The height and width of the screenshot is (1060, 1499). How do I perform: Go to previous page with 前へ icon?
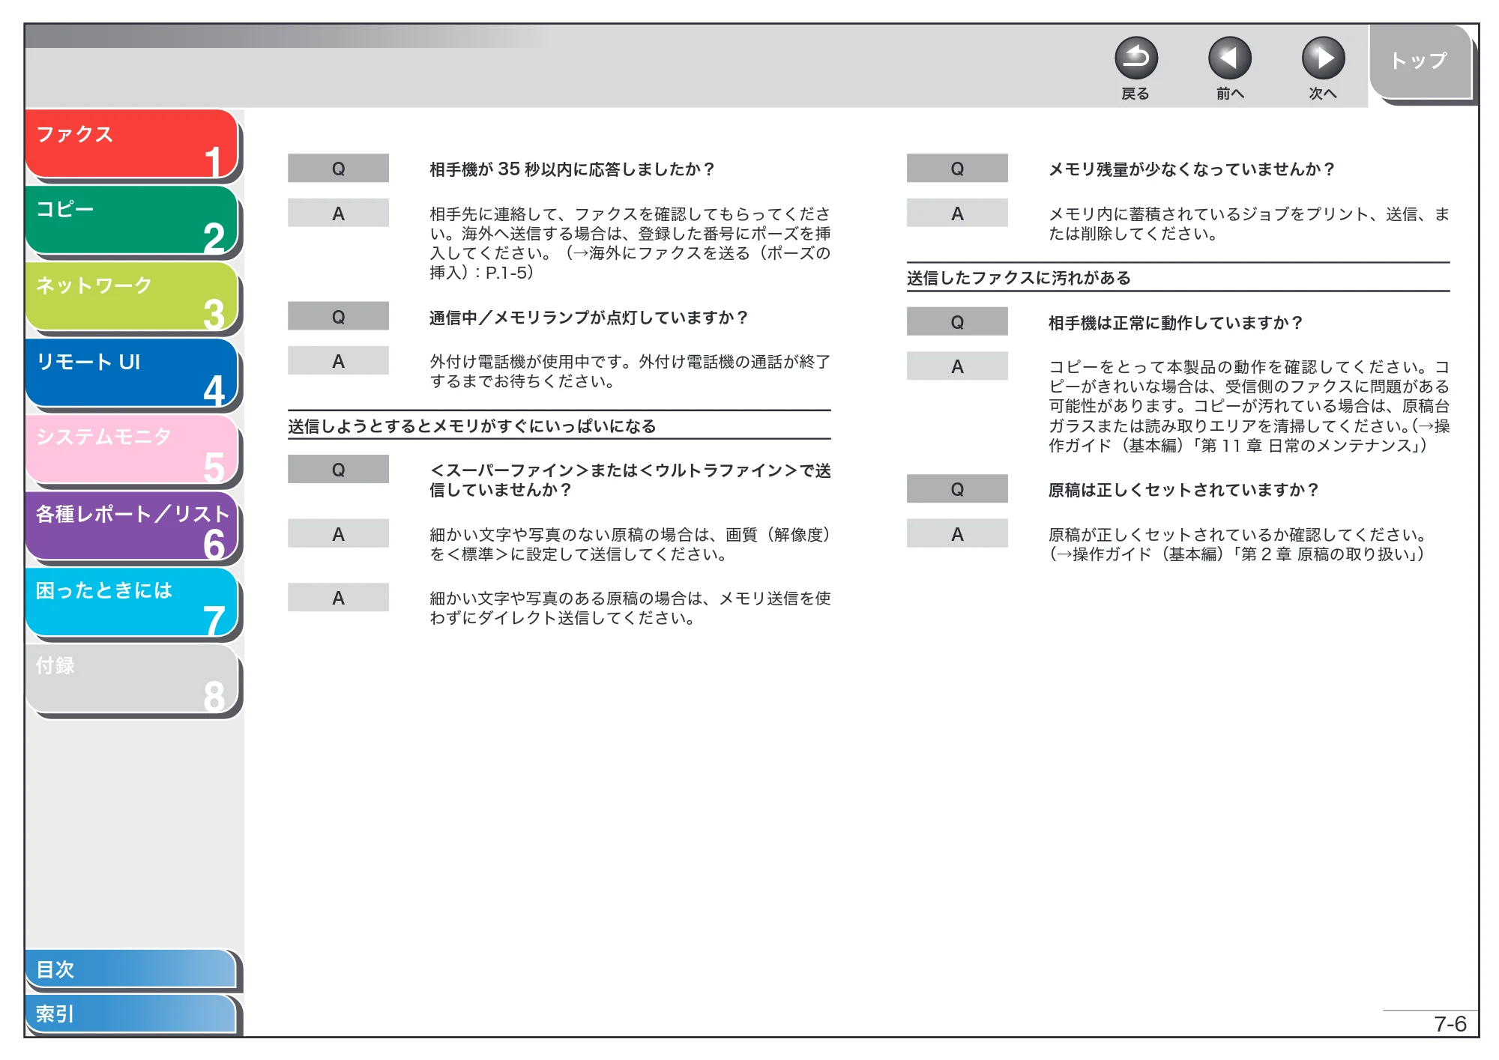(1229, 58)
